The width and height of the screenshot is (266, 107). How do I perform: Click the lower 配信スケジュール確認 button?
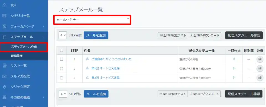click(x=244, y=94)
